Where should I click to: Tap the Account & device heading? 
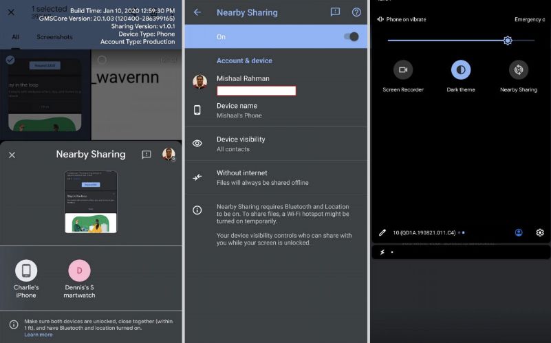(x=244, y=60)
